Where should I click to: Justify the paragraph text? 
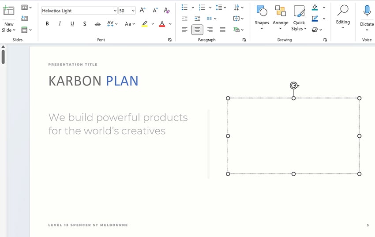click(x=222, y=30)
